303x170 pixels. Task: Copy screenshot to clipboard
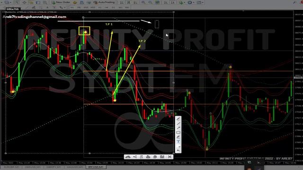pyautogui.click(x=155, y=157)
